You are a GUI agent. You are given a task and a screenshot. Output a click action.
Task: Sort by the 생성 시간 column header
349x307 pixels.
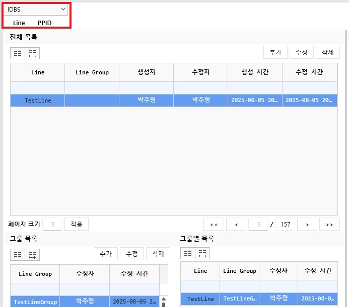point(255,72)
